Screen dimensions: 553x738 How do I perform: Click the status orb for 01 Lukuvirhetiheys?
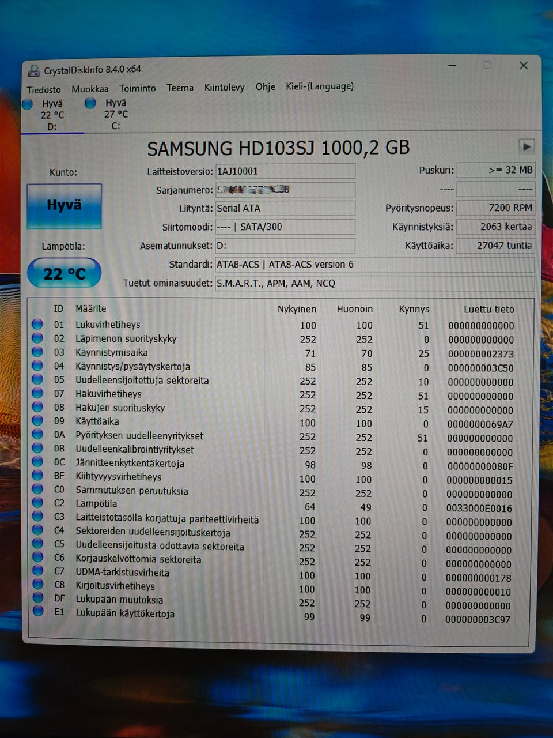[x=37, y=324]
